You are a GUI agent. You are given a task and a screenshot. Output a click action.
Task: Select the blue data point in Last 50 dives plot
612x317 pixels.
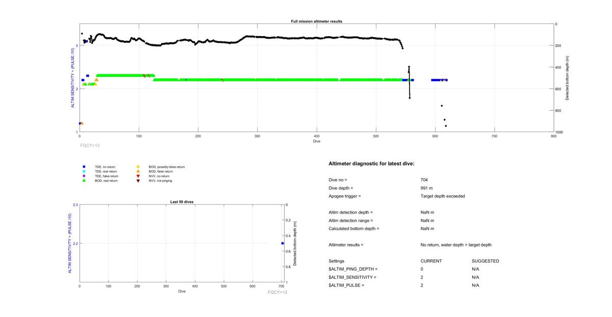point(282,244)
